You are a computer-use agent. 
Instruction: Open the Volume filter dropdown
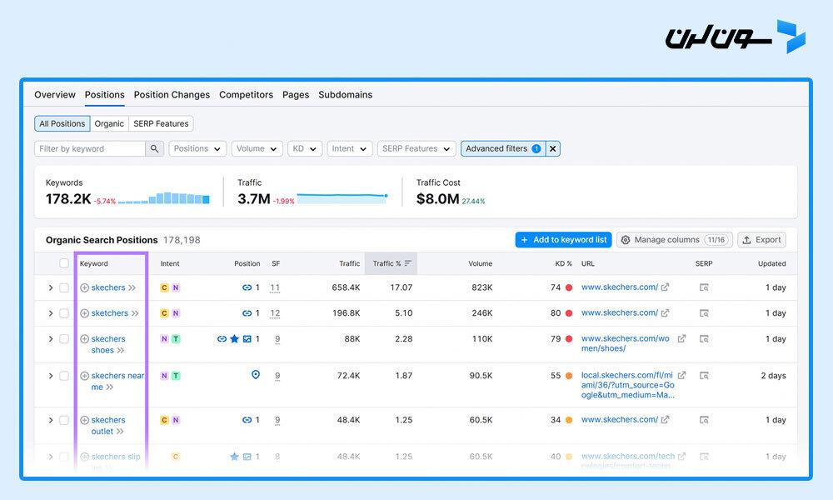coord(257,149)
